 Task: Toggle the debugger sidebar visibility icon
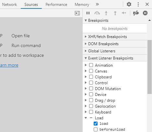(x=77, y=13)
